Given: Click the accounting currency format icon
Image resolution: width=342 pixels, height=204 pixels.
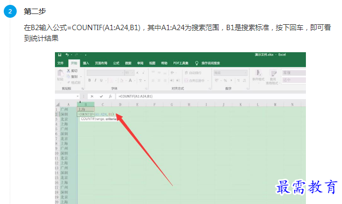Looking at the screenshot, I should [217, 80].
